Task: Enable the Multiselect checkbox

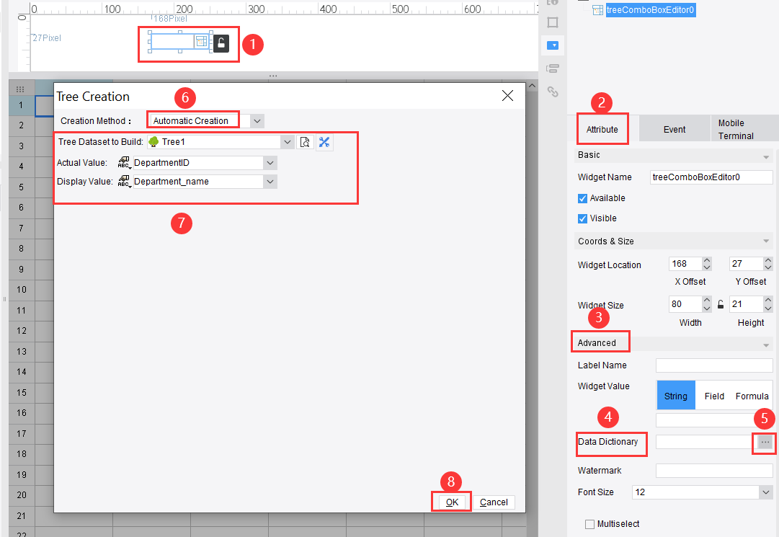Action: (589, 524)
